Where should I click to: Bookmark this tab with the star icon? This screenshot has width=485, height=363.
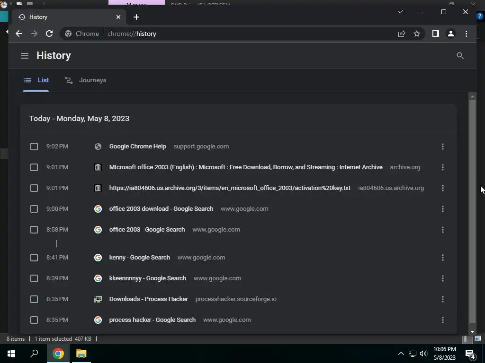pos(417,34)
